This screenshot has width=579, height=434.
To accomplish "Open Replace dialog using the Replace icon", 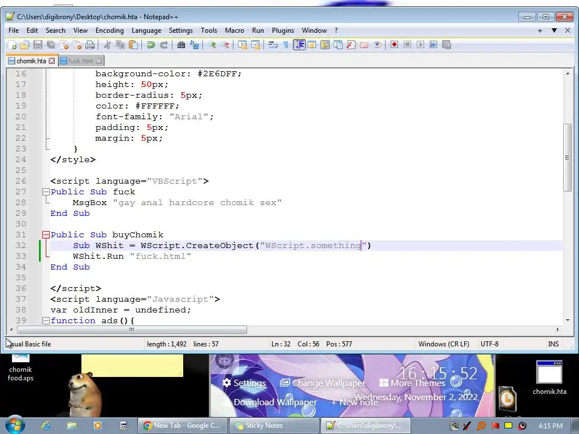I will (x=195, y=45).
